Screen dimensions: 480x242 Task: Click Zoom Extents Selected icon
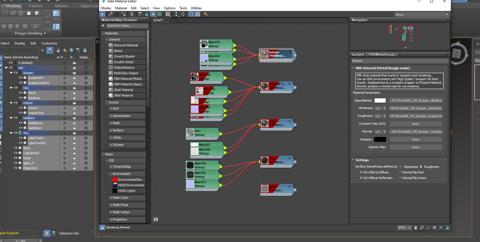pos(441,228)
